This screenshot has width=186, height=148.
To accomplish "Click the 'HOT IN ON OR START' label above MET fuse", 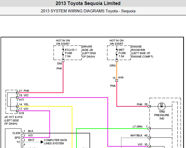I will [116, 42].
